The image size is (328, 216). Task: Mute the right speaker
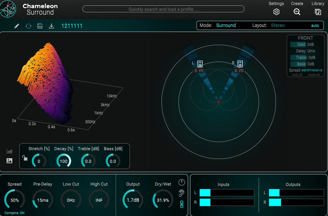point(241,70)
